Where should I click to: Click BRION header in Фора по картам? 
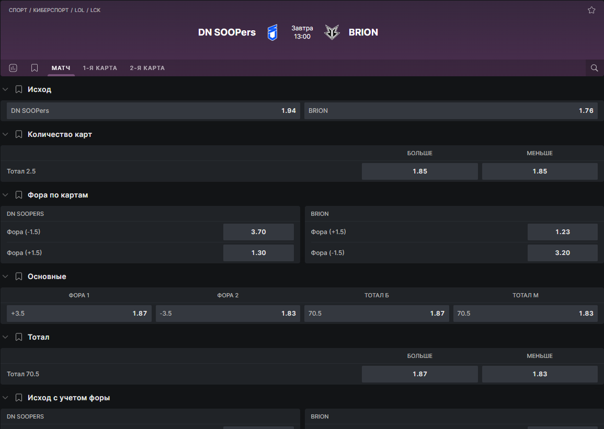pos(320,214)
